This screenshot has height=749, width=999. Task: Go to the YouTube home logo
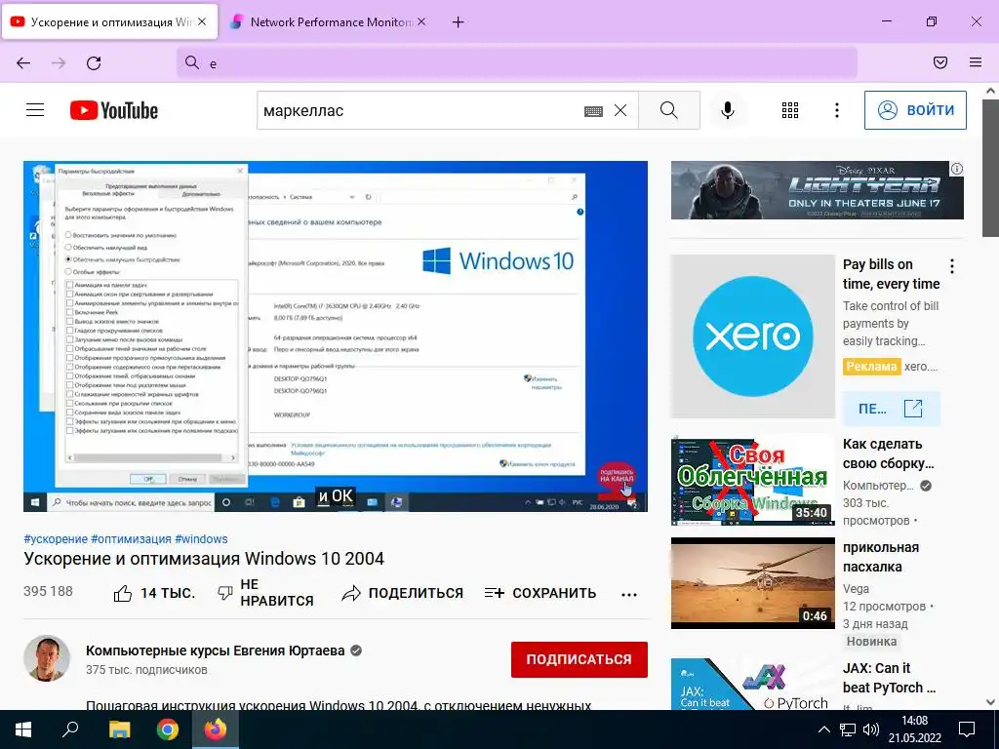point(114,110)
